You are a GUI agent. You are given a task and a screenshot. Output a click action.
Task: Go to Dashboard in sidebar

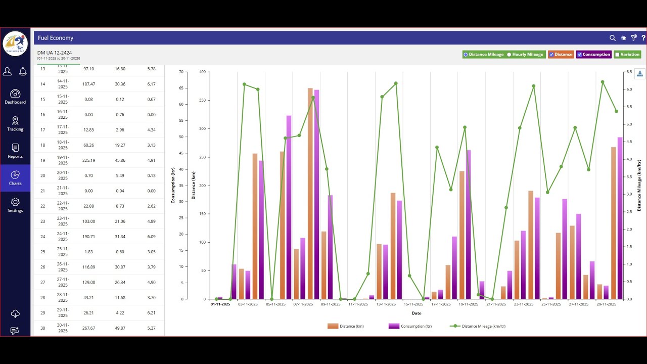coord(15,97)
